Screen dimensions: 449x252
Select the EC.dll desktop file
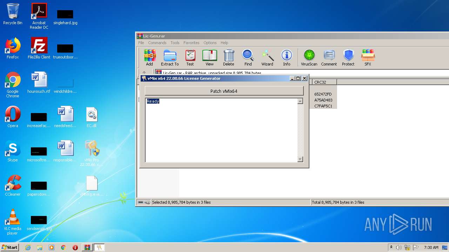click(92, 117)
